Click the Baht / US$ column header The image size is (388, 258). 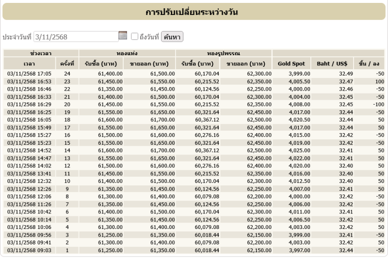click(330, 64)
